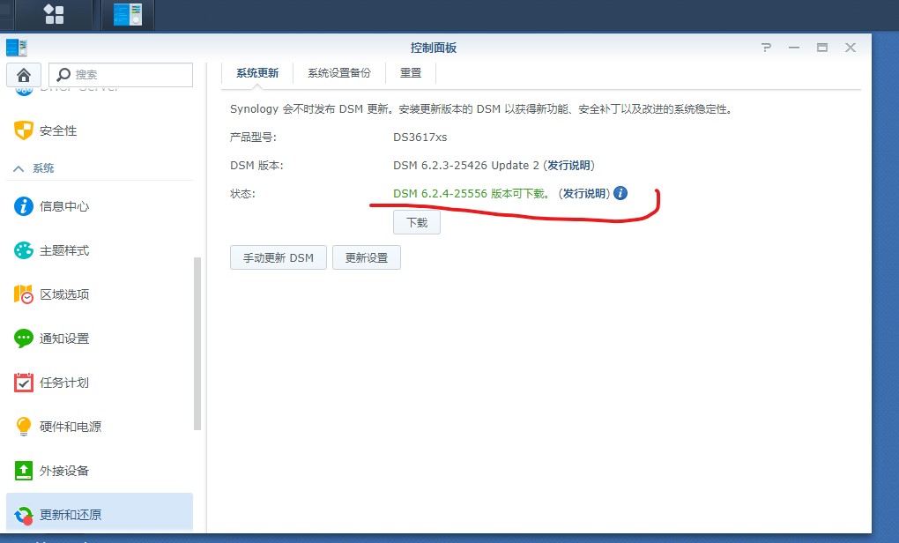This screenshot has height=543, width=899.
Task: Open the 外接设备 upload icon
Action: 24,471
